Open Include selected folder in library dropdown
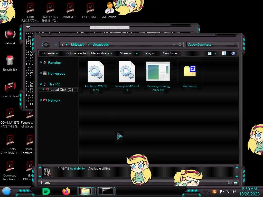Image resolution: width=263 pixels, height=197 pixels. pyautogui.click(x=89, y=53)
